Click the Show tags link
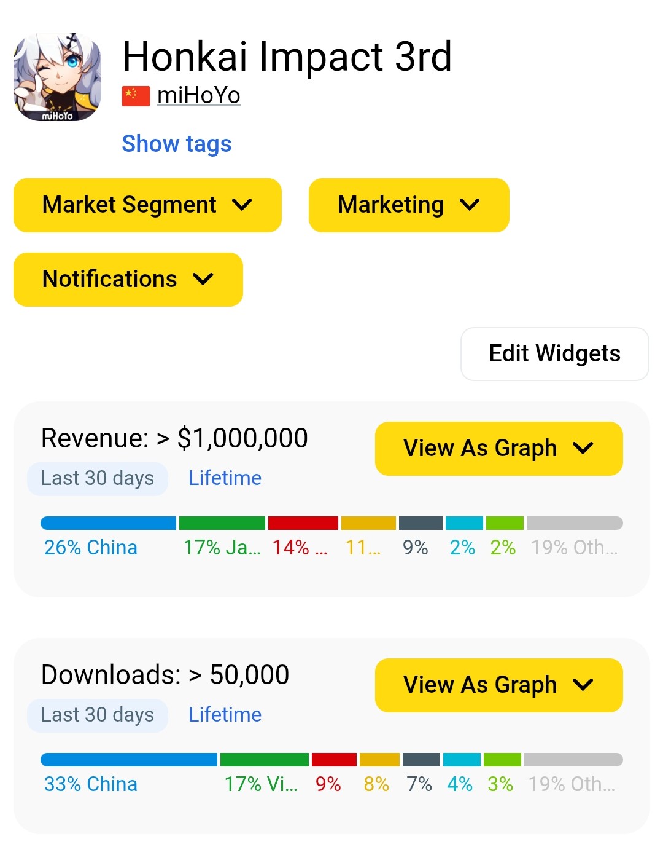Viewport: 663px width, 863px height. coord(177,144)
